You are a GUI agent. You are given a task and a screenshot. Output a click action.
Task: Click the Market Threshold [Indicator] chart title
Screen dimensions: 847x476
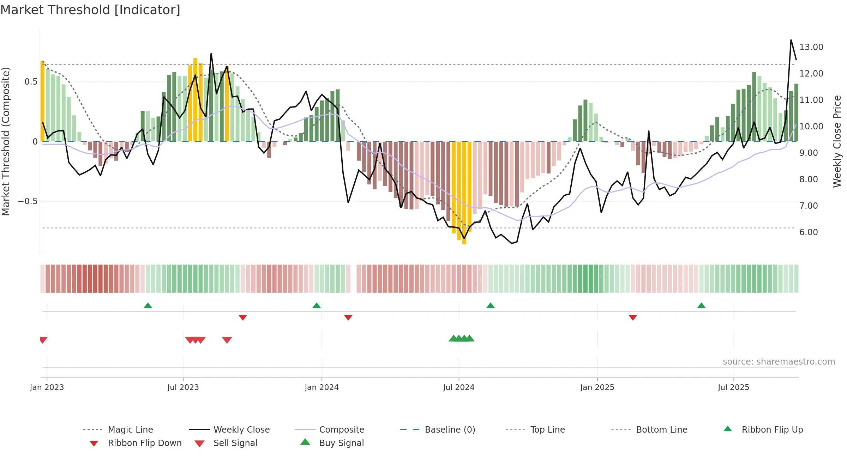click(90, 10)
